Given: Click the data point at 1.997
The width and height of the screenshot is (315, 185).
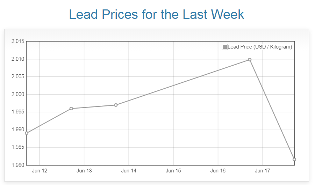Looking at the screenshot, I should [116, 105].
